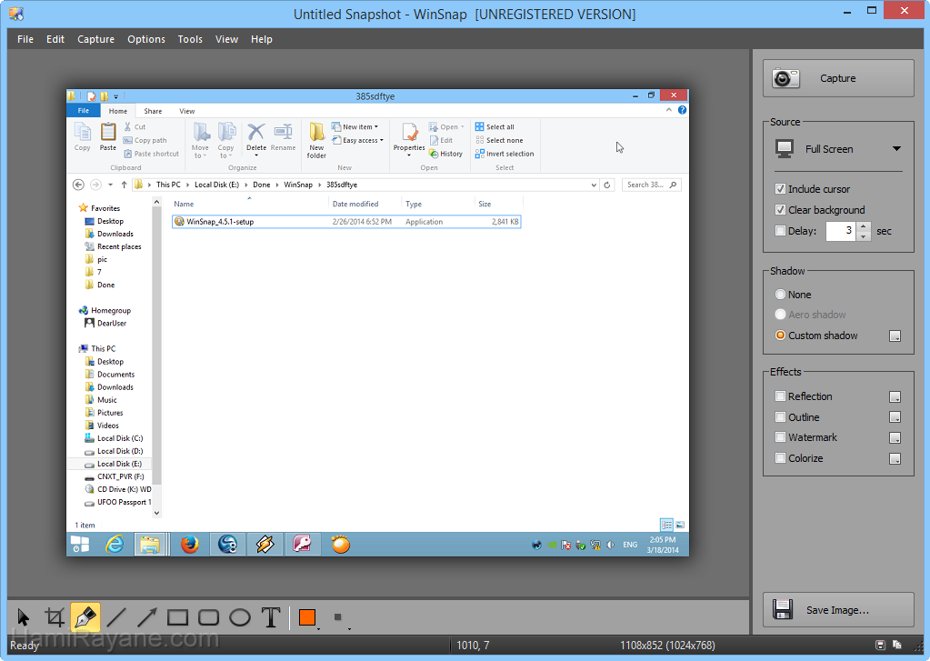Open the Source Full Screen dropdown

tap(838, 149)
